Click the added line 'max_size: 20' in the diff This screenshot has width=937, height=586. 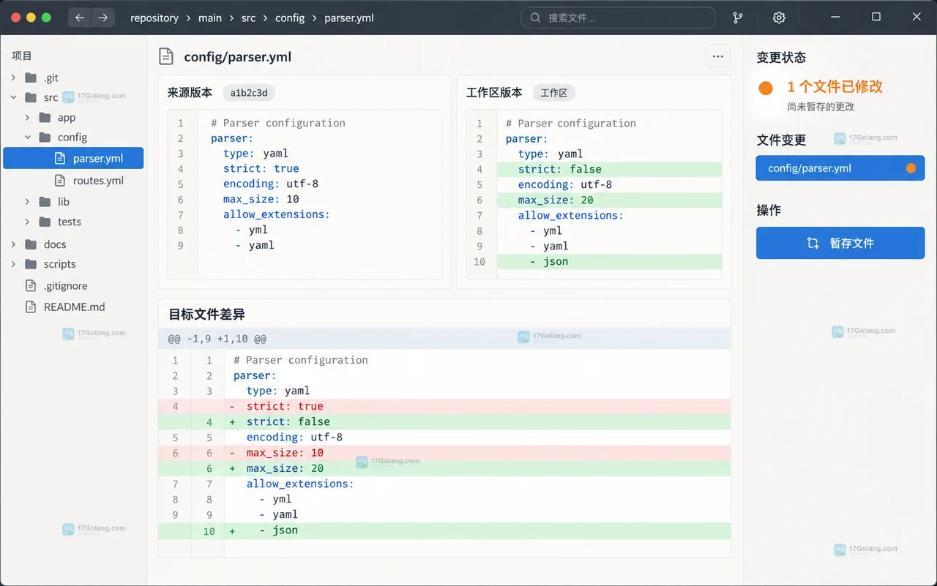(x=444, y=468)
